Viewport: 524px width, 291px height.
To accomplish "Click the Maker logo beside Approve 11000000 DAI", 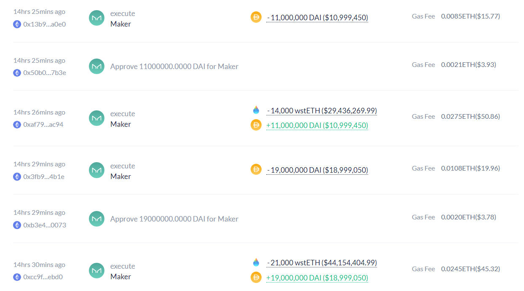I will tap(96, 67).
